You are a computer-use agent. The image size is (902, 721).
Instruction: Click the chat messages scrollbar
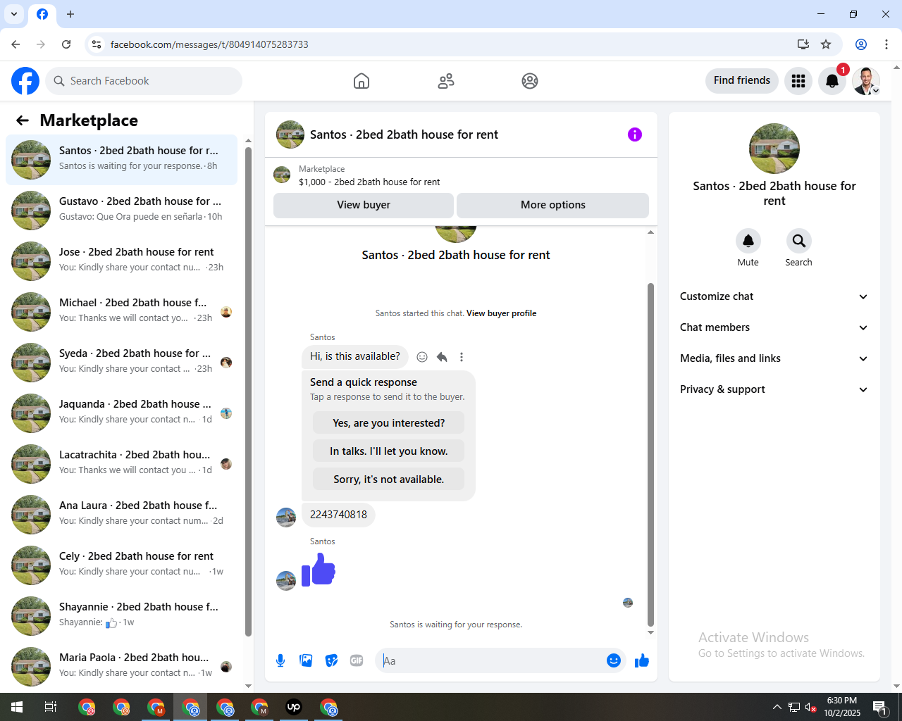pyautogui.click(x=650, y=454)
